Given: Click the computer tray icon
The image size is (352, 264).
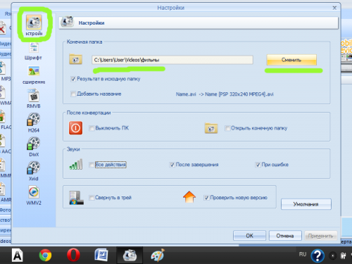Looking at the screenshot, I should [x=76, y=198].
